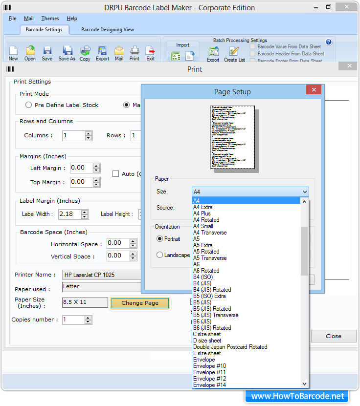Click the Close button in Print dialog
Viewport: 360px width, 406px height.
[x=334, y=336]
